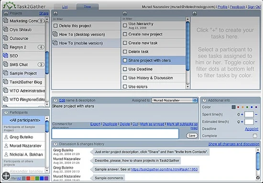Click the add task icon in third column

click(195, 13)
